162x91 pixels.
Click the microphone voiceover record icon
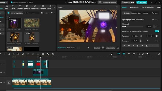[111, 54]
